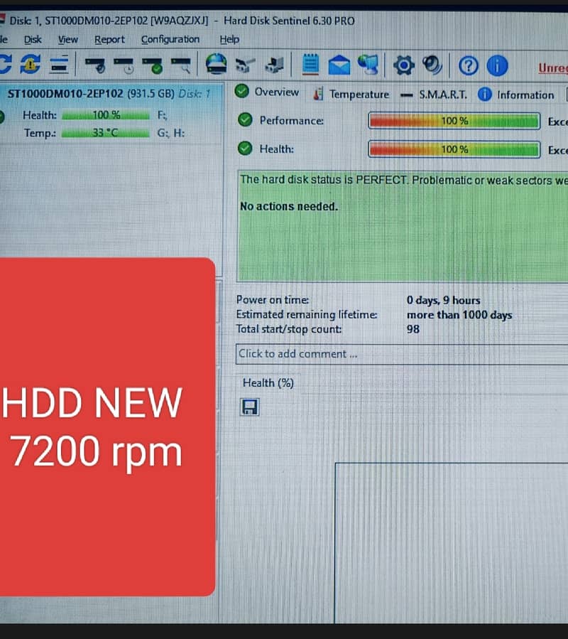Open the Disk menu
Screen dimensions: 568x639
point(33,40)
